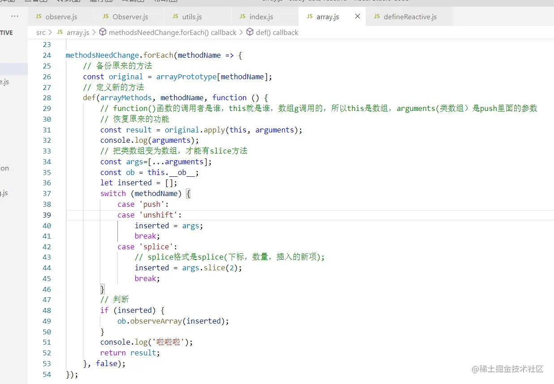Open the array.js breadcrumb dropdown
Viewport: 554px width, 384px height.
[78, 32]
